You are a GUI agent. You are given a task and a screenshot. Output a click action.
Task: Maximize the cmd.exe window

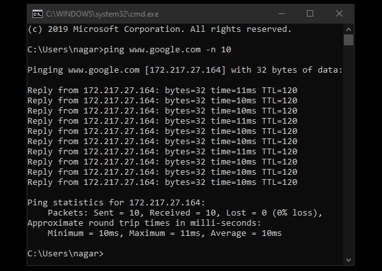pos(310,13)
